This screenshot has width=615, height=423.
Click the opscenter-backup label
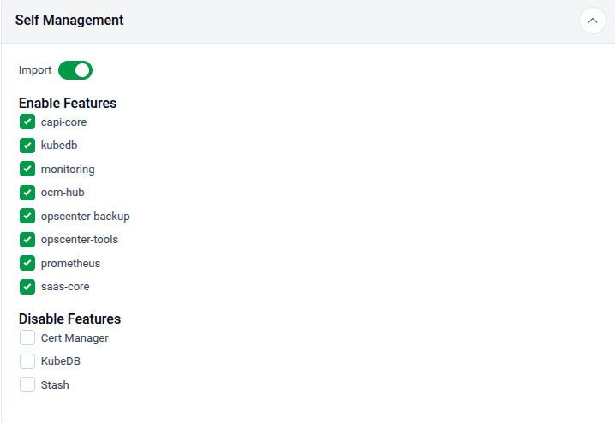click(85, 217)
